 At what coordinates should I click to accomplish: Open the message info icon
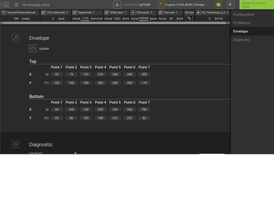click(x=16, y=5)
